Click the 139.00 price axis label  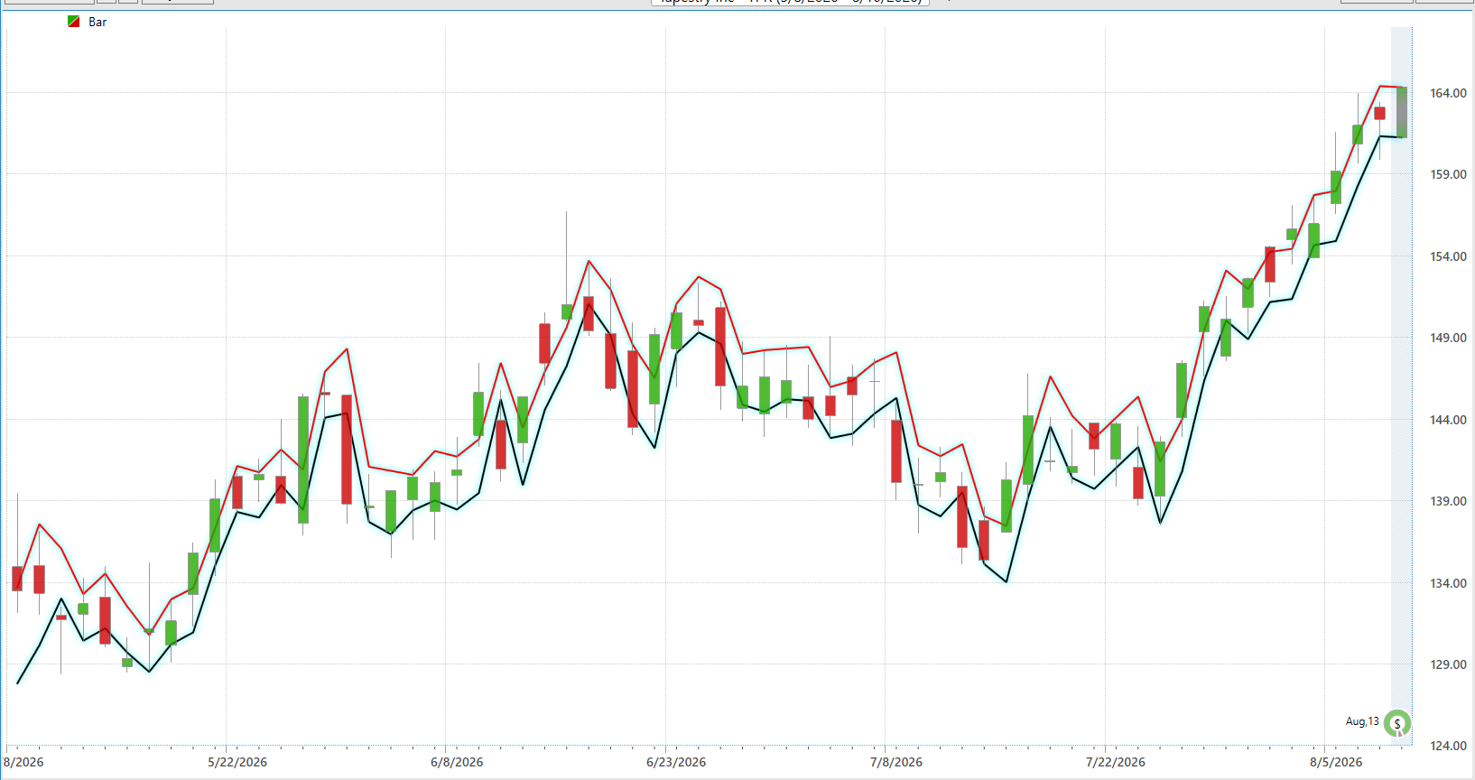click(1448, 501)
